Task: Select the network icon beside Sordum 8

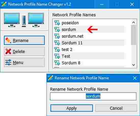Action: (x=57, y=63)
